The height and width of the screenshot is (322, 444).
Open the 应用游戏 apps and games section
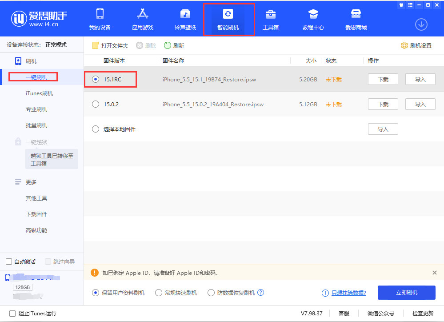(143, 19)
